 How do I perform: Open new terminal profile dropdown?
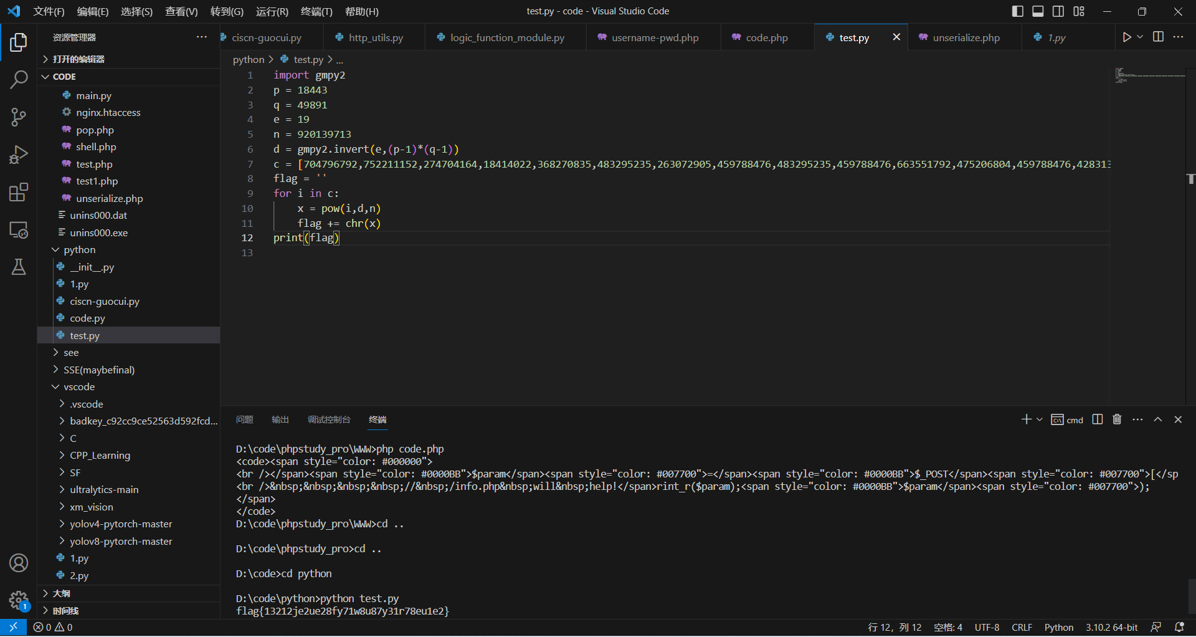1040,419
